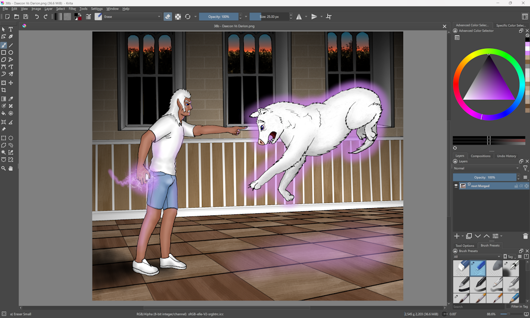The width and height of the screenshot is (530, 318).
Task: Open the Filter menu
Action: point(72,9)
